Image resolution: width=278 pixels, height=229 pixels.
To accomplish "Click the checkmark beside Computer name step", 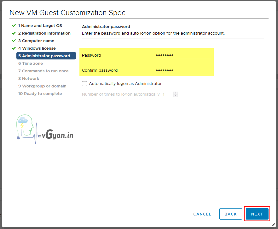I will pos(14,41).
